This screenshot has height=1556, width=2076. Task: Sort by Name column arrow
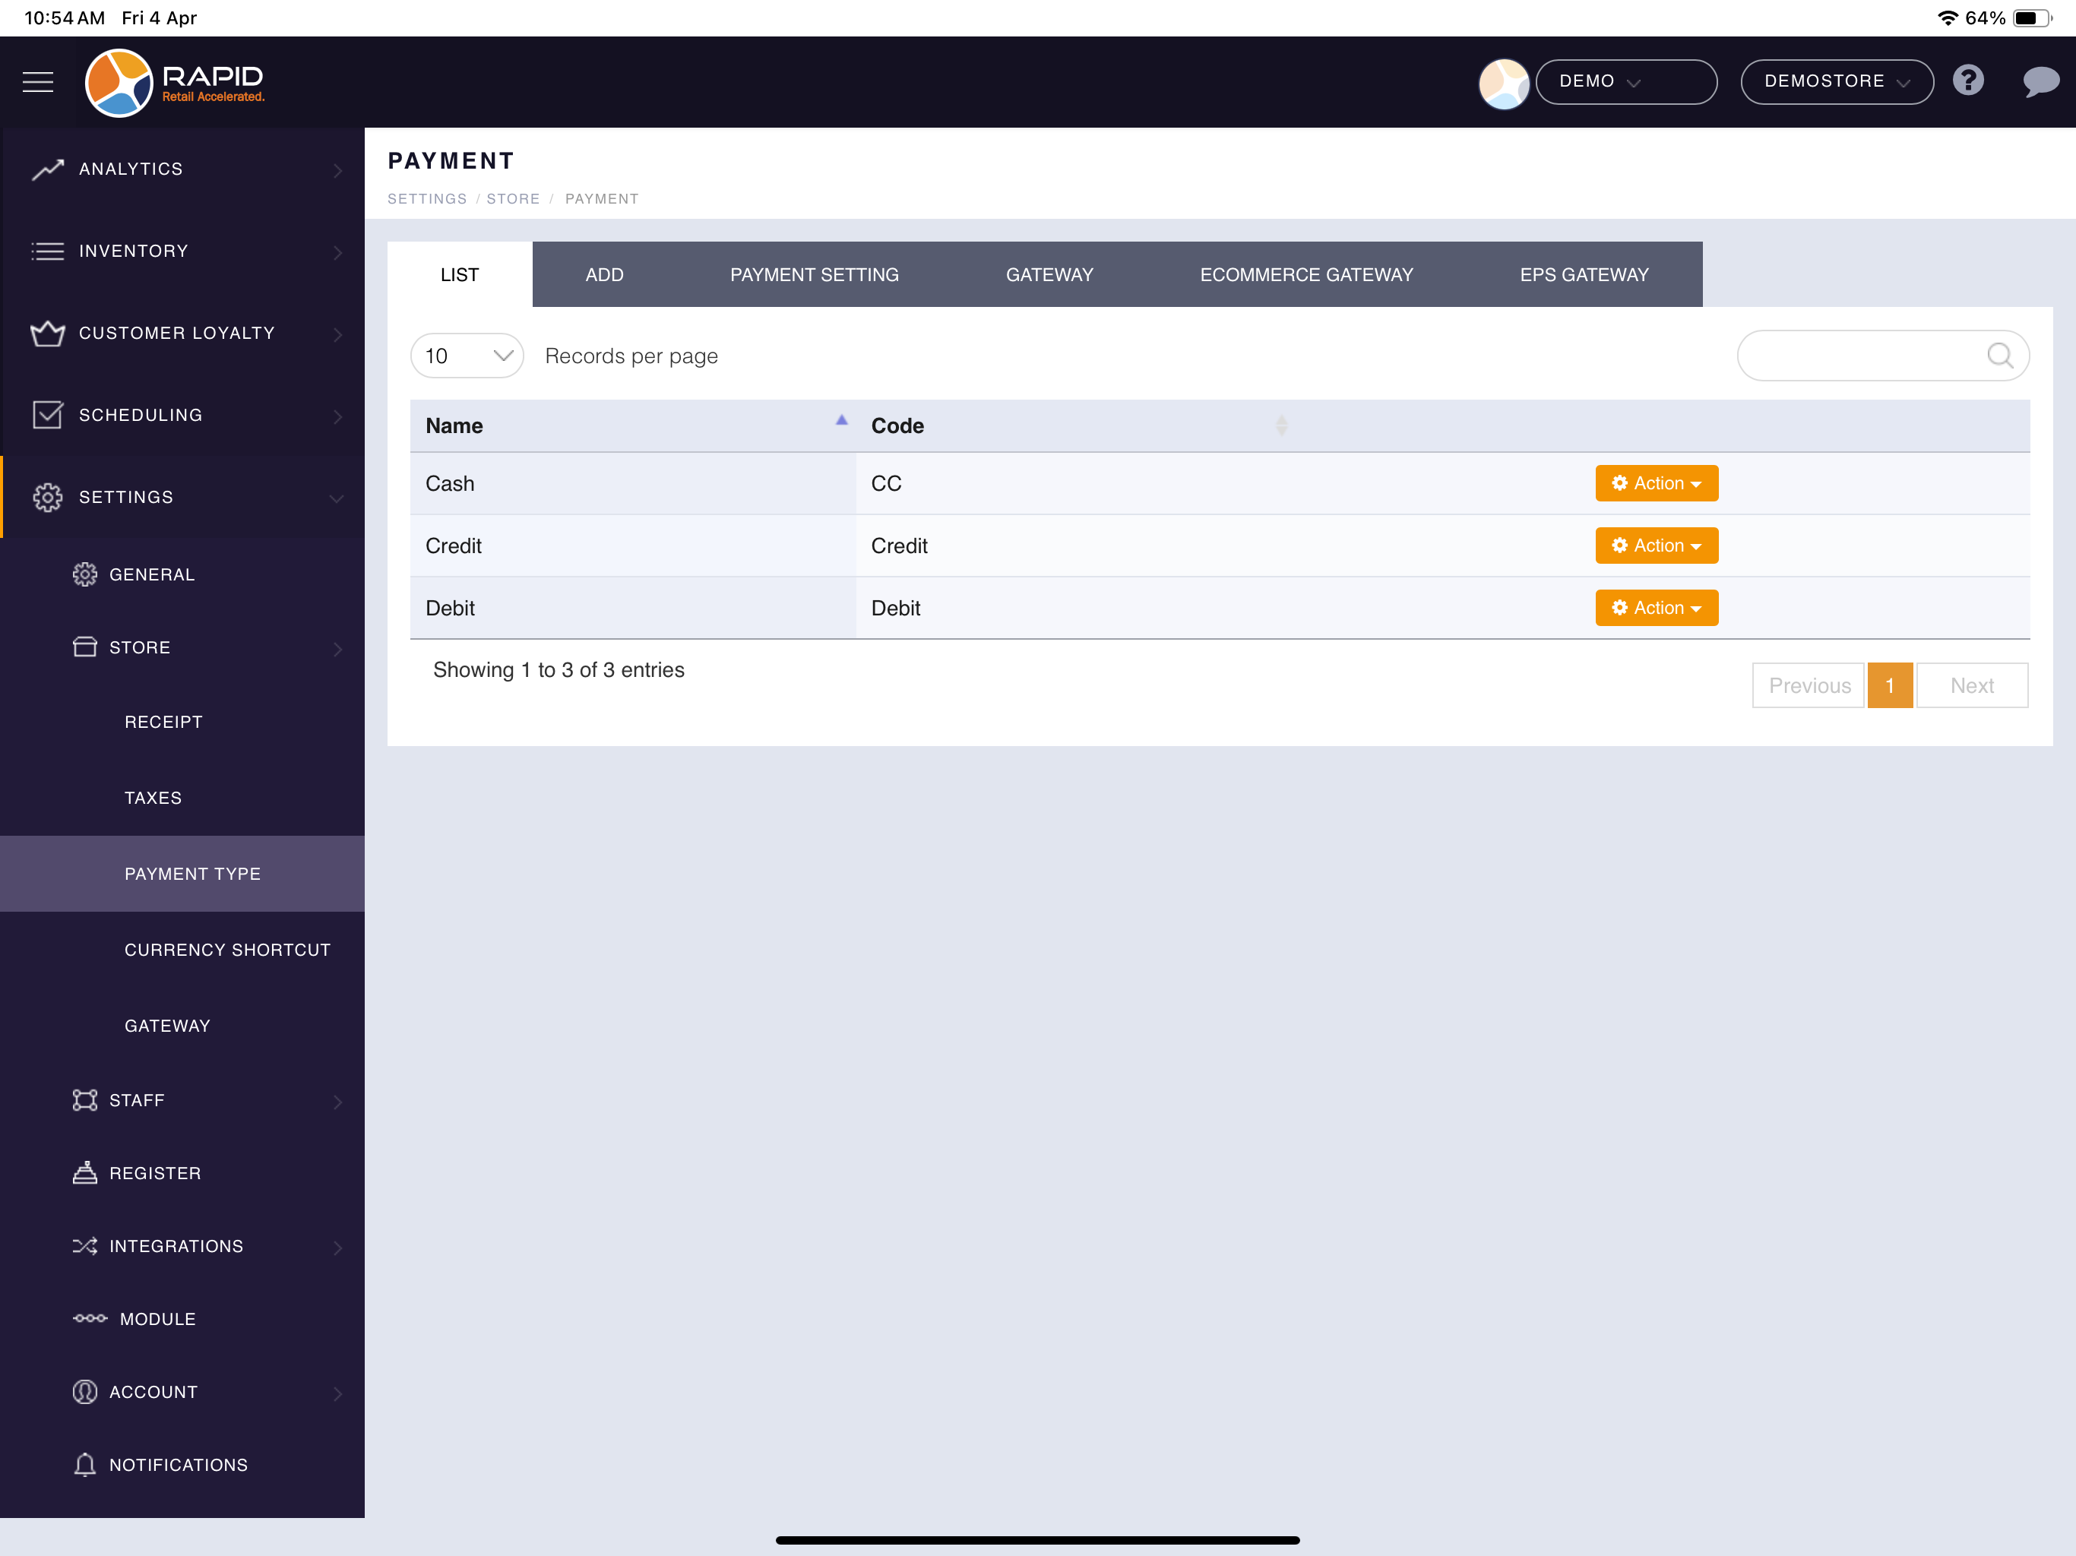tap(842, 420)
